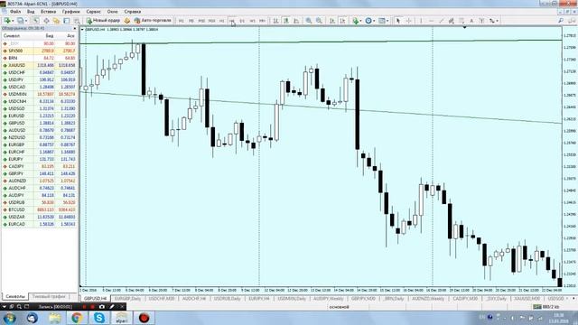The image size is (578, 325).
Task: Switch to the EURGBP,Daily chart tab
Action: click(x=128, y=298)
